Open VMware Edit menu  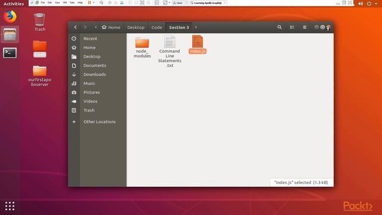pos(50,2)
